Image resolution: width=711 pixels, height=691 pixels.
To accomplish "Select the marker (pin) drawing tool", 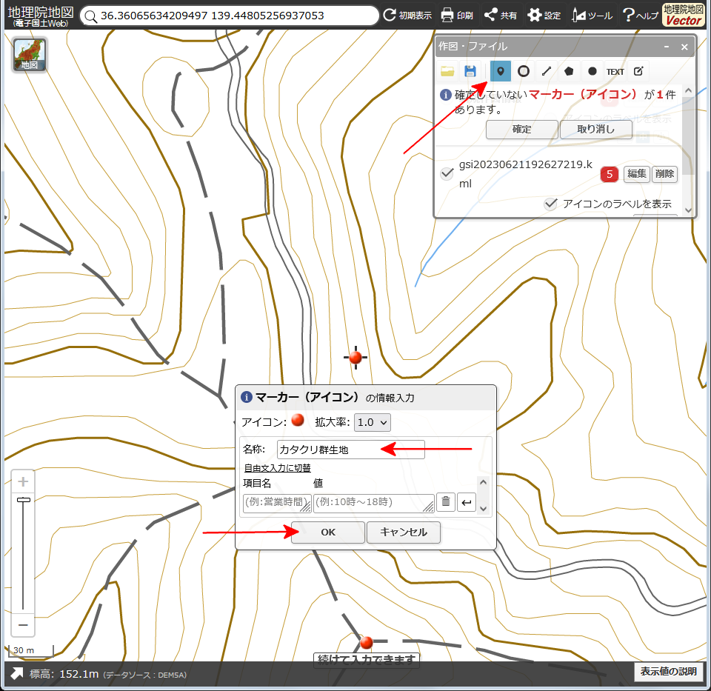I will point(500,71).
